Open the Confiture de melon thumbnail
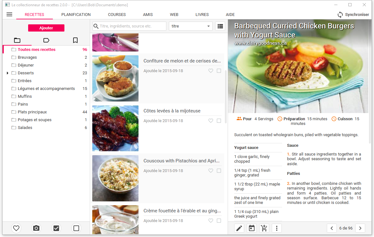This screenshot has height=237, width=374. [115, 78]
